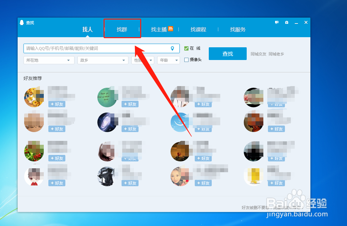Click the hot 热 badge next to 找主播
347x226 pixels.
(171, 29)
